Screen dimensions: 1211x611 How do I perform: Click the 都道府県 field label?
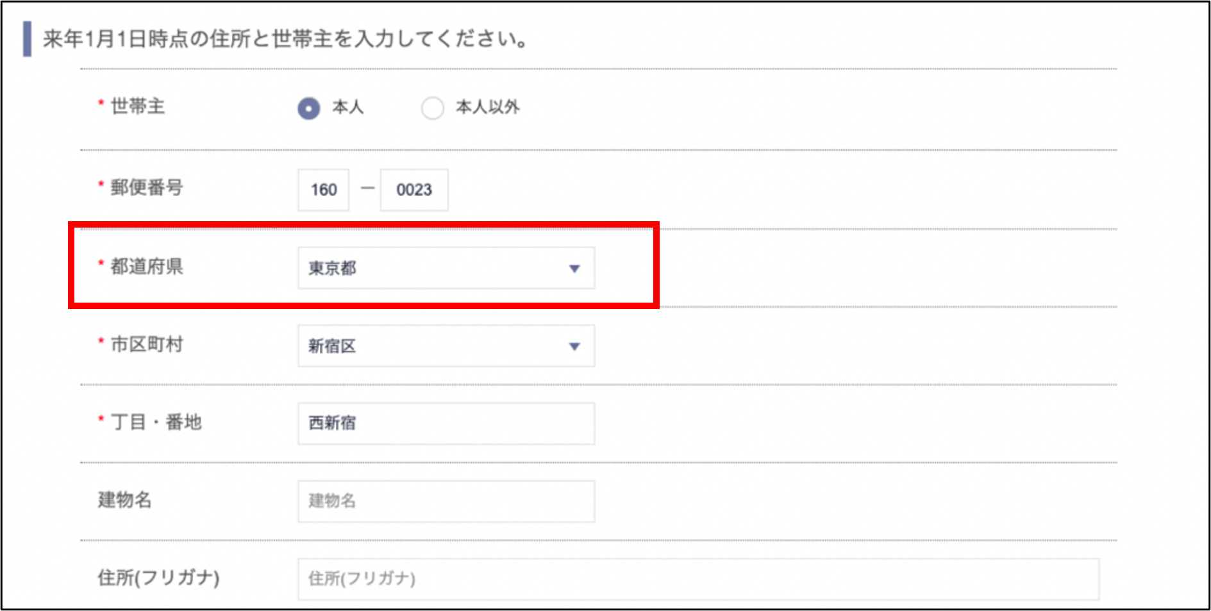[x=146, y=267]
